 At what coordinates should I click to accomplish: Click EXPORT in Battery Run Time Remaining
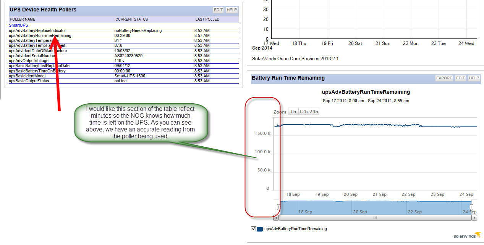[444, 78]
